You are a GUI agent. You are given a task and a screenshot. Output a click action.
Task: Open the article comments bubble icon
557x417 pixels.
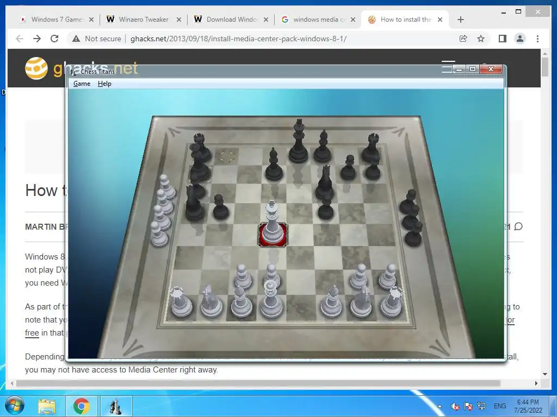coord(518,226)
